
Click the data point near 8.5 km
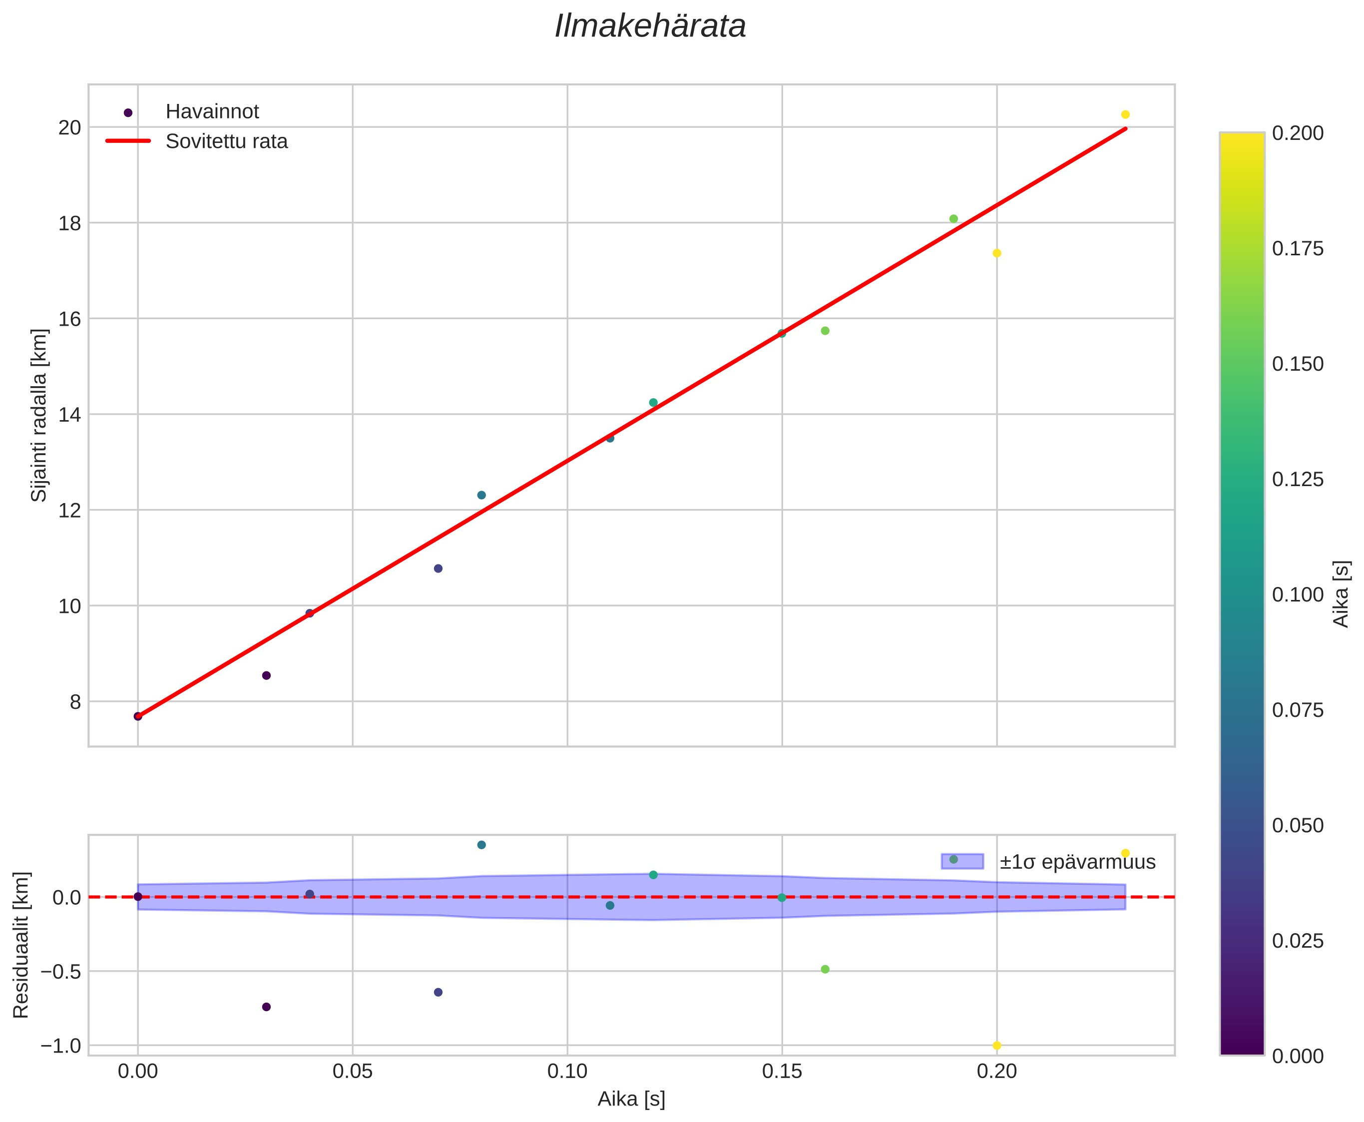266,675
